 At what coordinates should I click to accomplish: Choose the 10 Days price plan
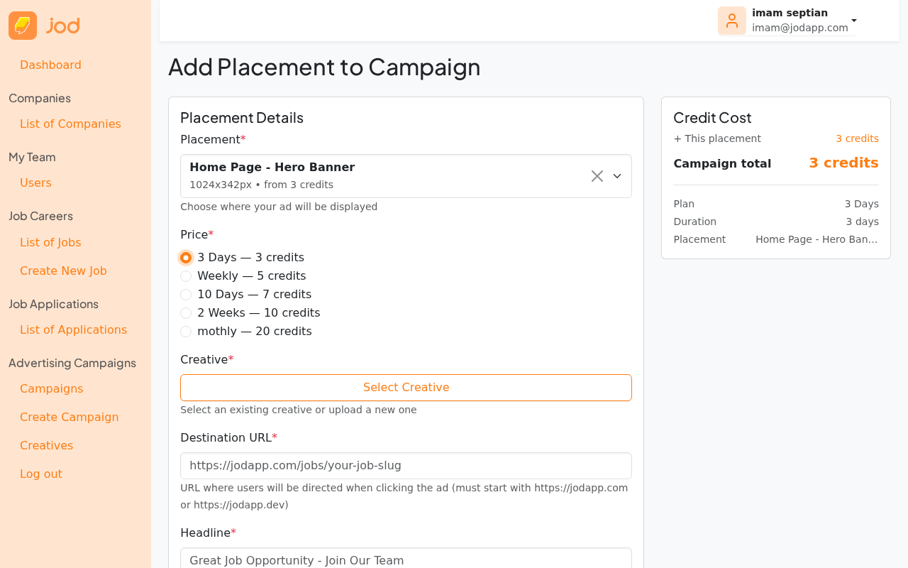[186, 295]
